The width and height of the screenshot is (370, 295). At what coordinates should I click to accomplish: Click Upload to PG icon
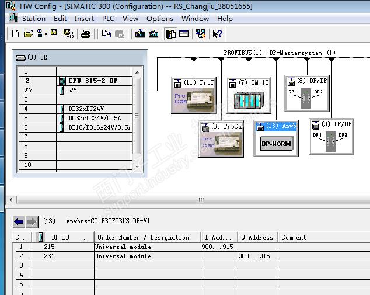pos(153,34)
